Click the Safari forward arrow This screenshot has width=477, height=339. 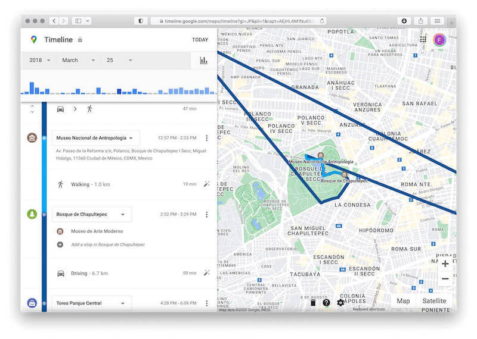[64, 21]
